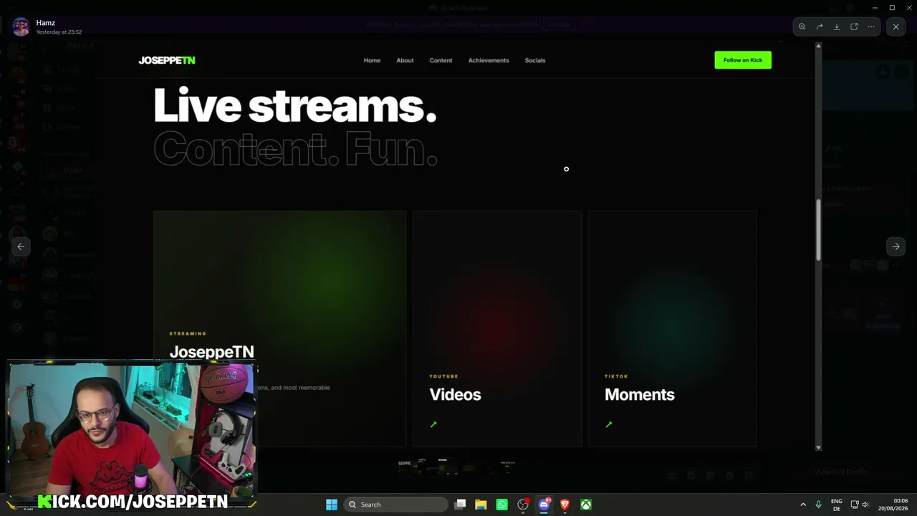
Task: Click the taskbar Search box
Action: 396,505
